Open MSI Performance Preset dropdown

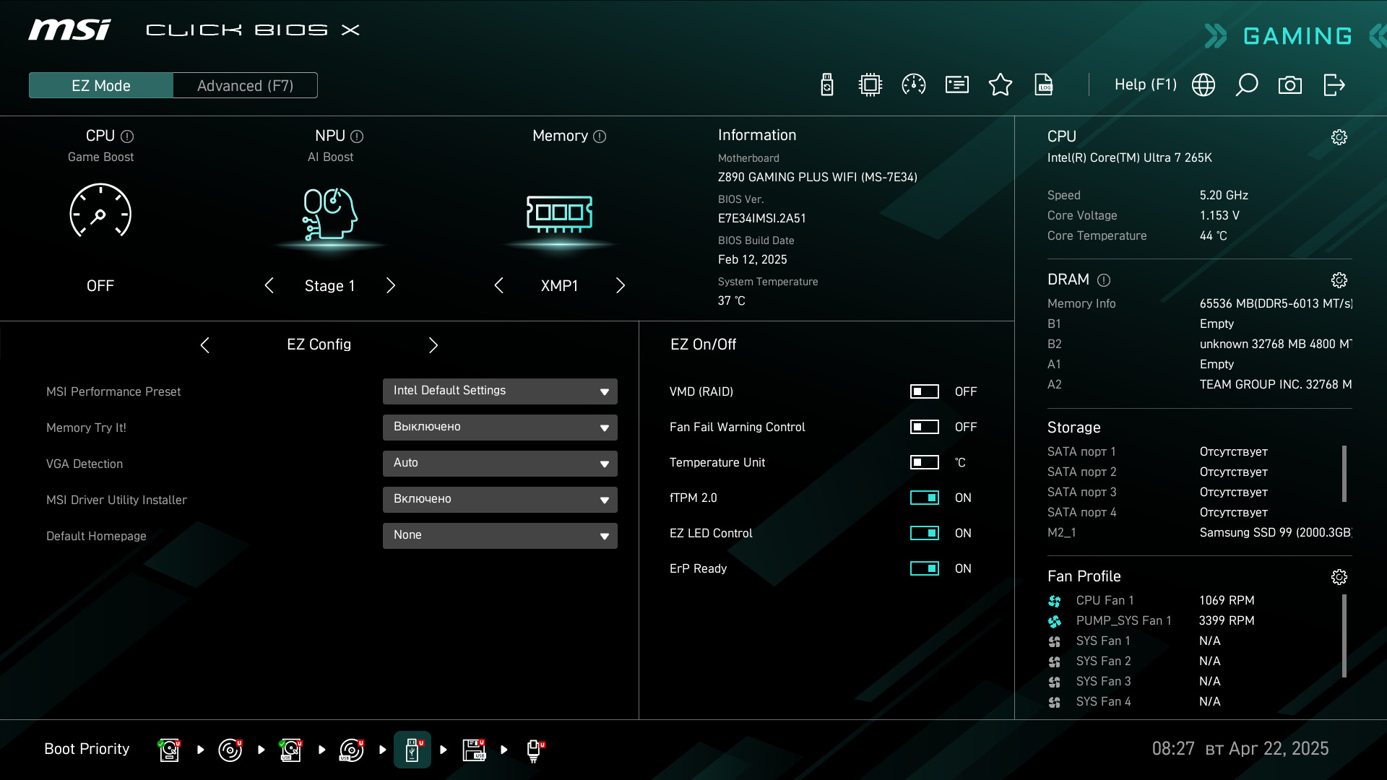[500, 391]
